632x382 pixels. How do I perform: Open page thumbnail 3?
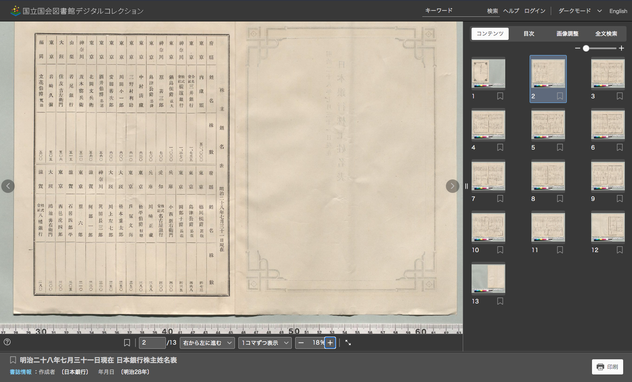[x=608, y=73]
